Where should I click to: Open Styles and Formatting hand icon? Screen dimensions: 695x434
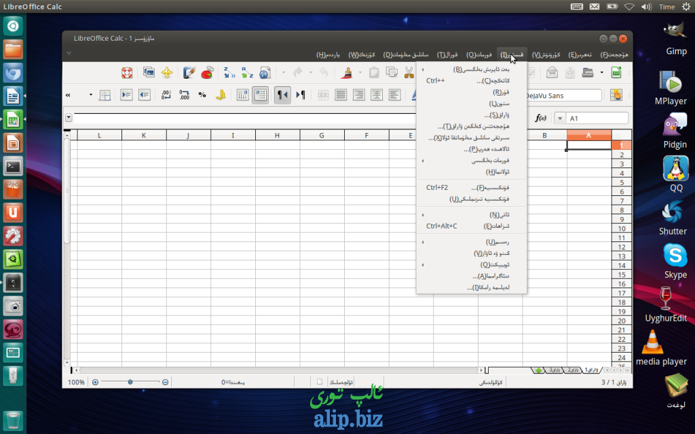616,95
